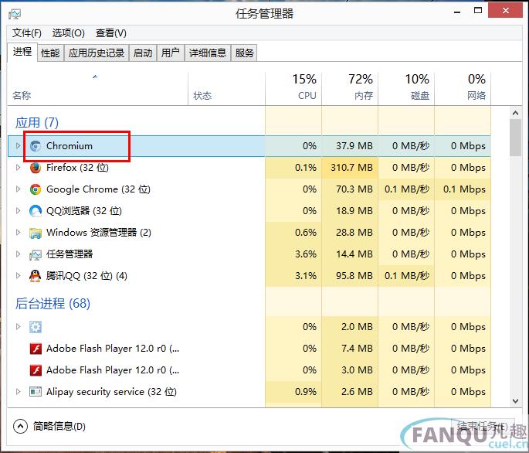Click the first Adobe Flash Player 7.4 MB icon

coord(36,349)
